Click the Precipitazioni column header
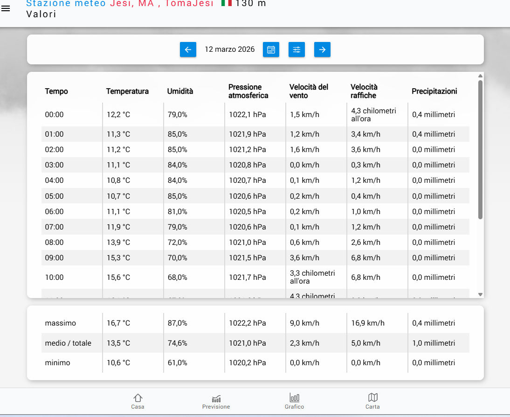This screenshot has height=417, width=510. pos(434,91)
